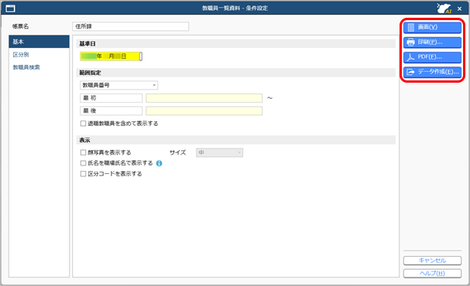Viewport: 470px width, 286px height.
Task: Click the yellow 最初 value input field
Action: 204,98
